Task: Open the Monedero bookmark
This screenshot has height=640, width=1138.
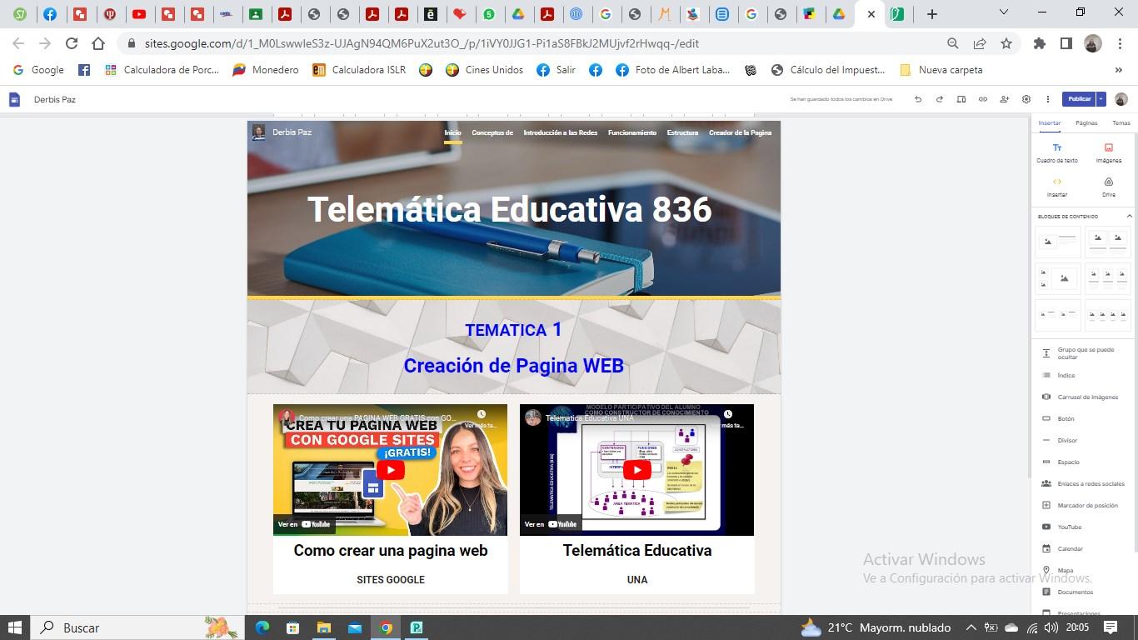Action: click(x=265, y=70)
